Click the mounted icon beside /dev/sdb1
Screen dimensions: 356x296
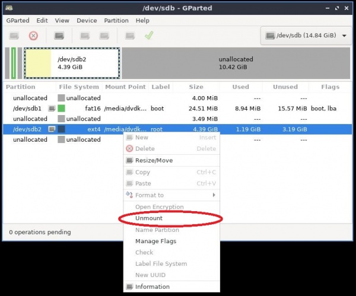pyautogui.click(x=52, y=109)
